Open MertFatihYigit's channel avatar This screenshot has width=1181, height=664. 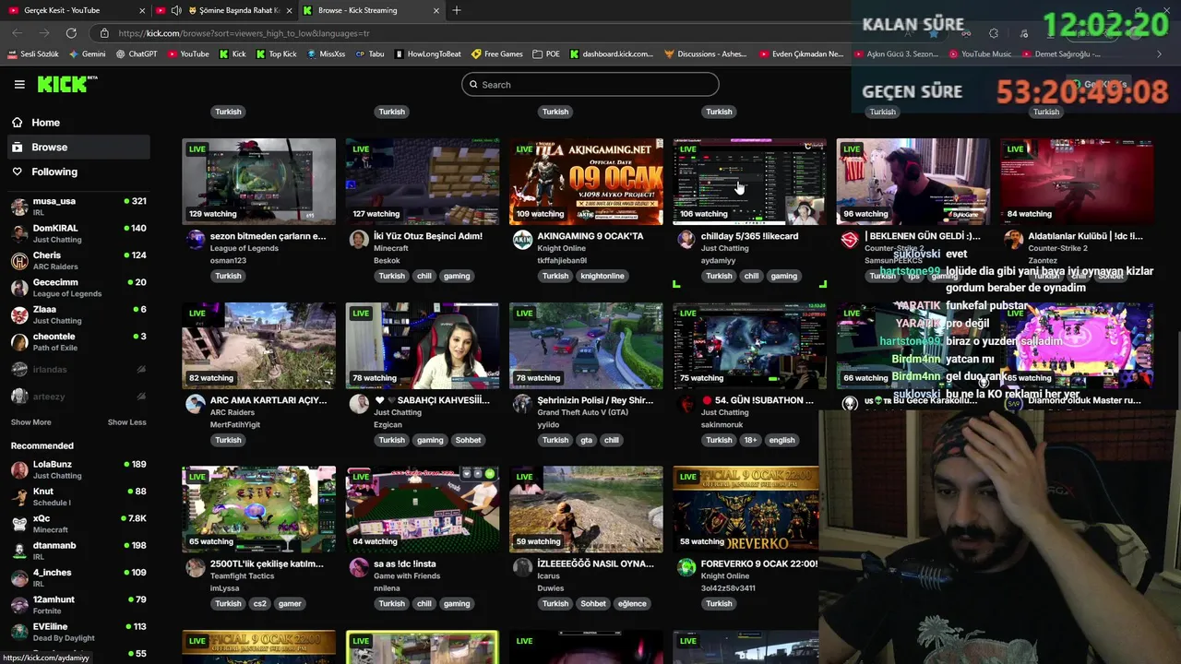pos(196,404)
